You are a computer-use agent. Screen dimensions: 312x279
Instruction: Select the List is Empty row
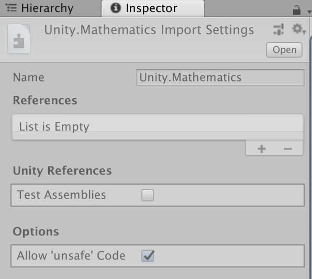158,127
